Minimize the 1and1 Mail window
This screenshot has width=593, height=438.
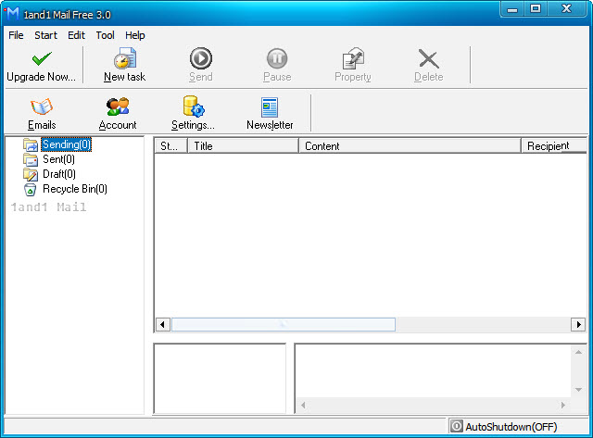512,8
